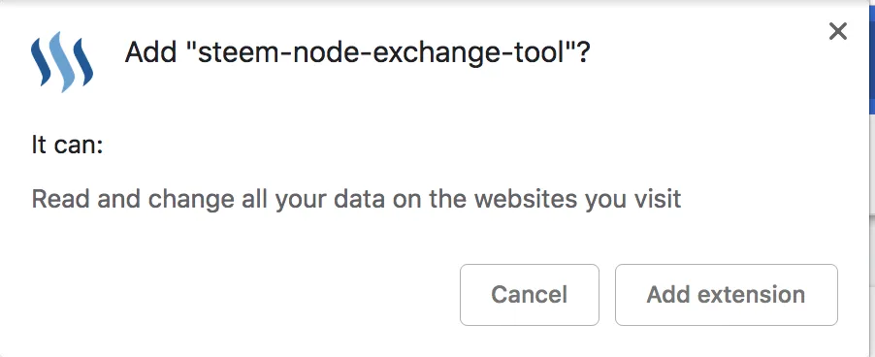
Task: Click the "It can:" label
Action: click(67, 146)
